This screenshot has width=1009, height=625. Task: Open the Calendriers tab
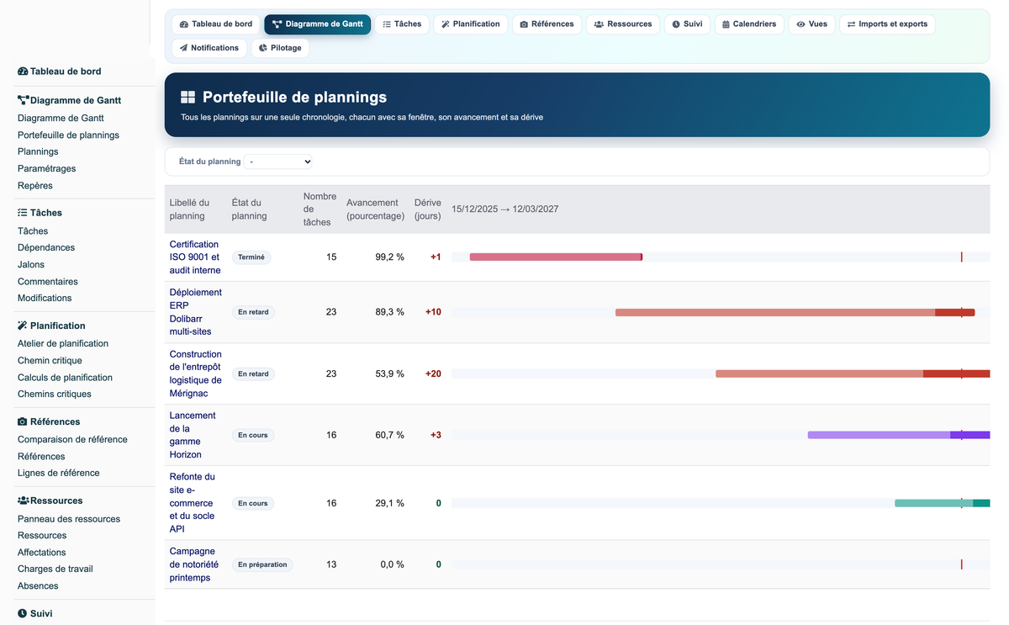tap(749, 24)
